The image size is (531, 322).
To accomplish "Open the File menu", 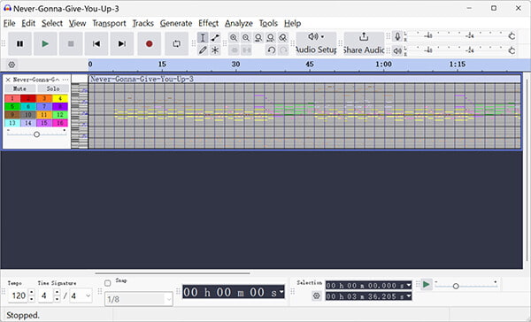I will pyautogui.click(x=9, y=23).
